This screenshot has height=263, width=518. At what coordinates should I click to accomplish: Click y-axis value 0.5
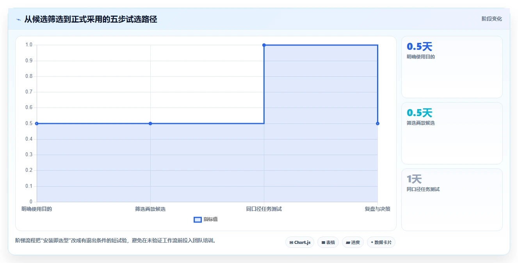point(29,124)
